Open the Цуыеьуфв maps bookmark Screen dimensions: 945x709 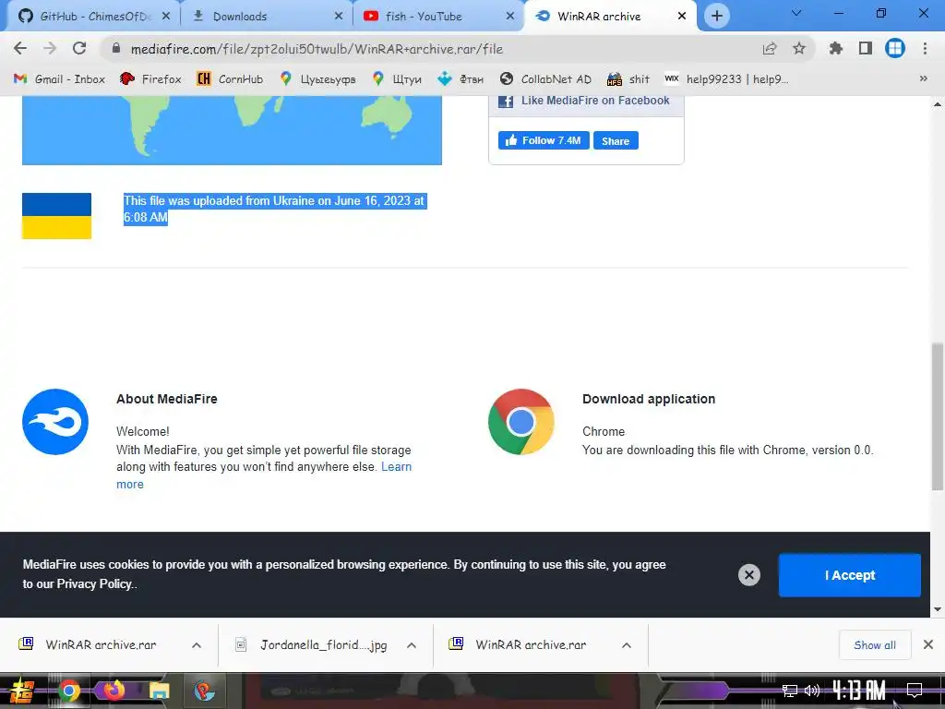click(317, 79)
